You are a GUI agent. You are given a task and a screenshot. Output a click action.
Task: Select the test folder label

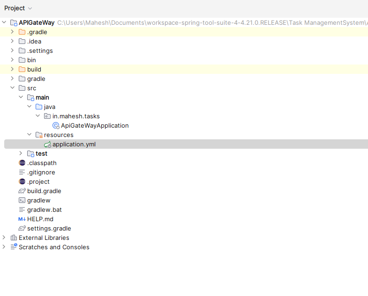click(x=41, y=154)
